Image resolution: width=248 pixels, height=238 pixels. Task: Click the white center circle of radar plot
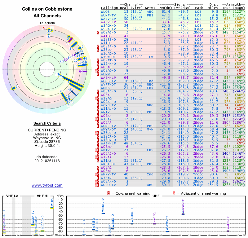[47, 69]
